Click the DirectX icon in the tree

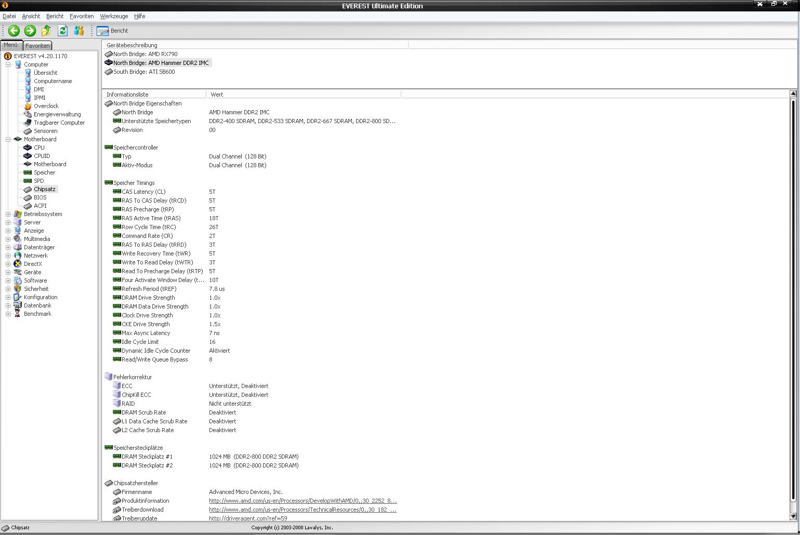pyautogui.click(x=18, y=264)
